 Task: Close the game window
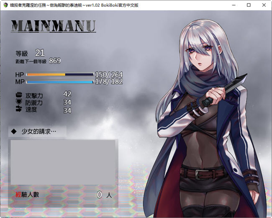pos(264,5)
